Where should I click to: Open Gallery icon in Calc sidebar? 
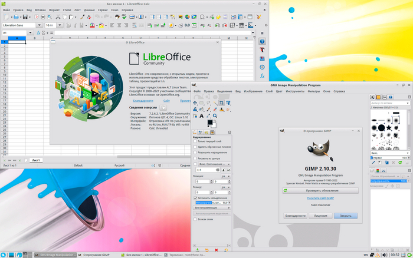262,58
